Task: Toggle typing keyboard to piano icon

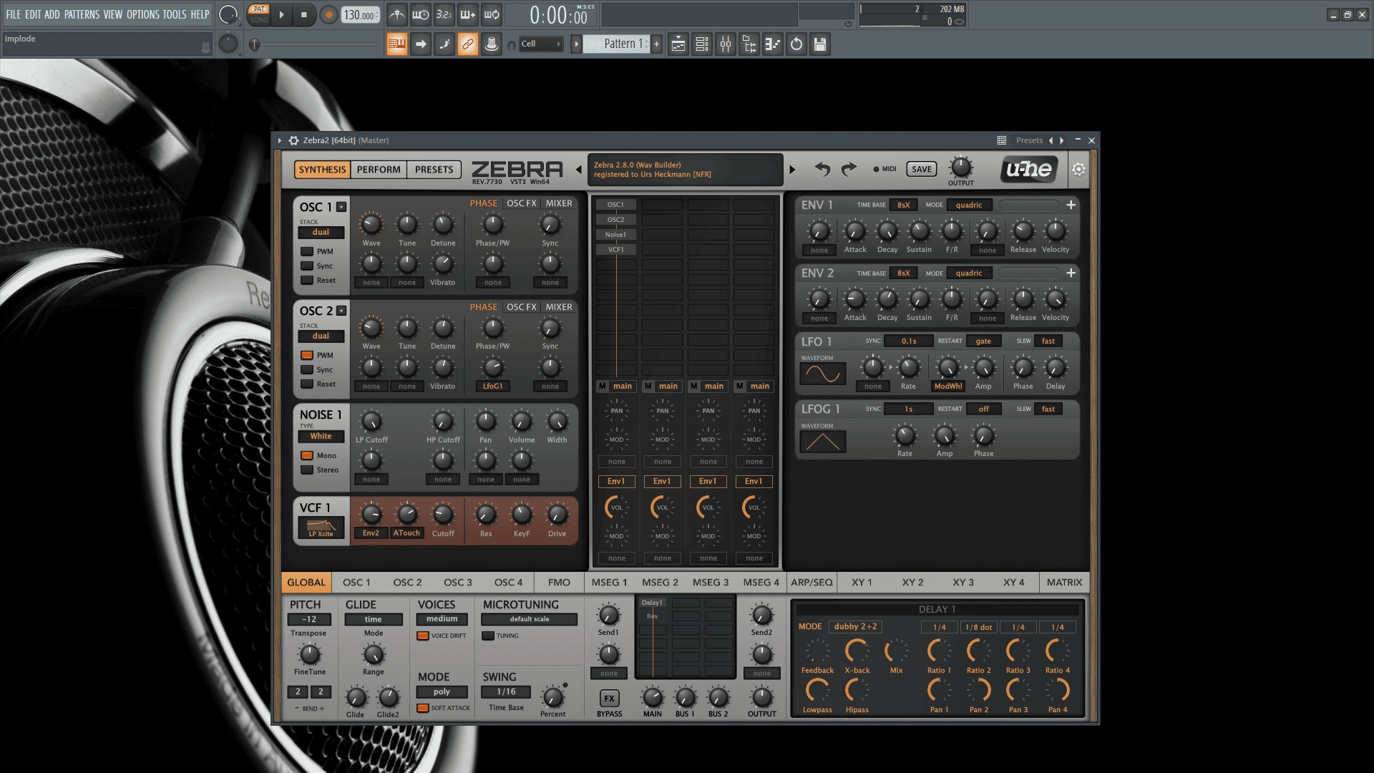Action: [x=397, y=44]
